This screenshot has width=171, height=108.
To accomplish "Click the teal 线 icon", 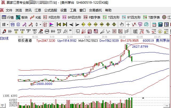I will pos(146,24).
